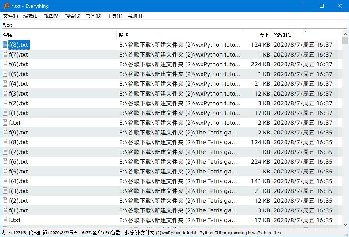Click document icon beside selected f(8).txt
Image resolution: width=349 pixels, height=237 pixels.
(x=5, y=44)
